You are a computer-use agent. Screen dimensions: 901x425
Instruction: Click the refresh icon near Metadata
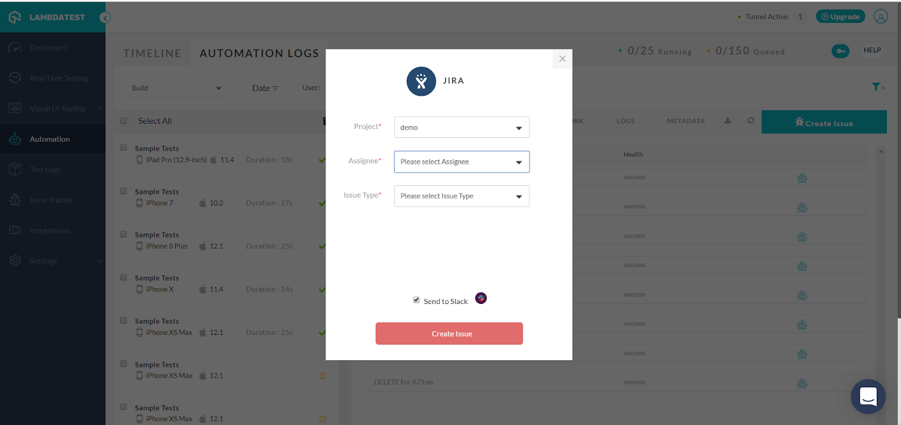point(751,120)
